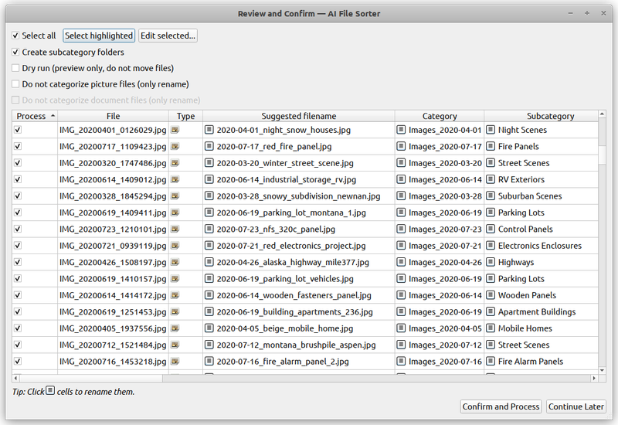618x425 pixels.
Task: Click suggested name 2020-06-19_building_apartments_236.jpg
Action: pyautogui.click(x=295, y=312)
